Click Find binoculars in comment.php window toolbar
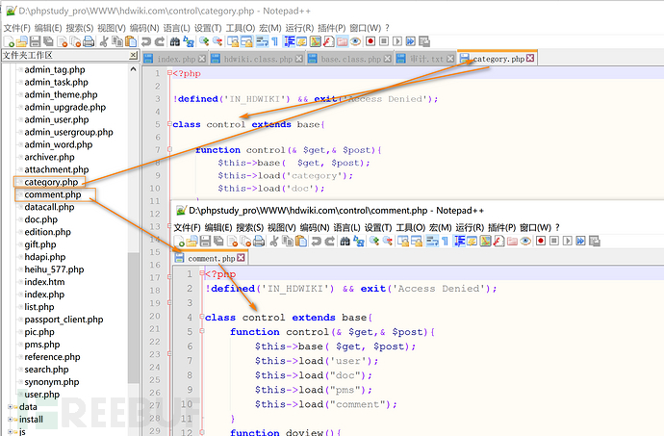The image size is (664, 436). [345, 242]
